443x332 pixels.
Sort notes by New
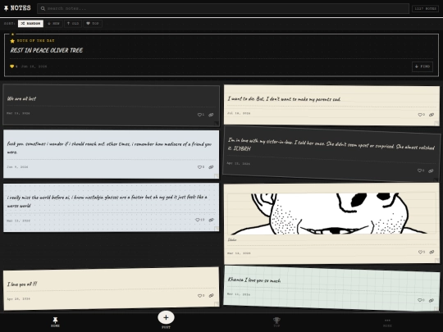tap(53, 24)
